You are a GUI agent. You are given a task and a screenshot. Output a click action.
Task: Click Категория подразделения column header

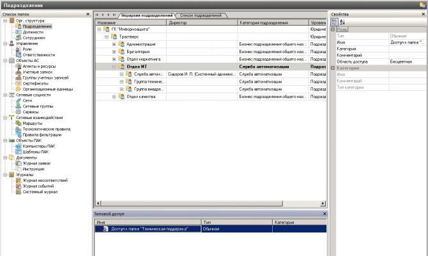[273, 22]
